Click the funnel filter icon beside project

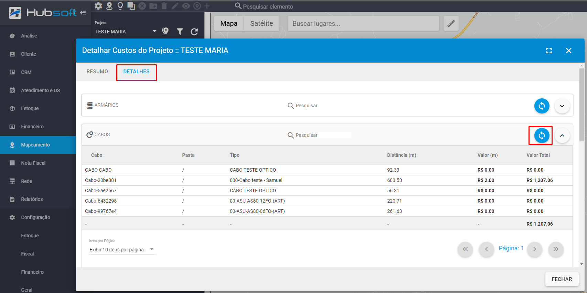(180, 32)
